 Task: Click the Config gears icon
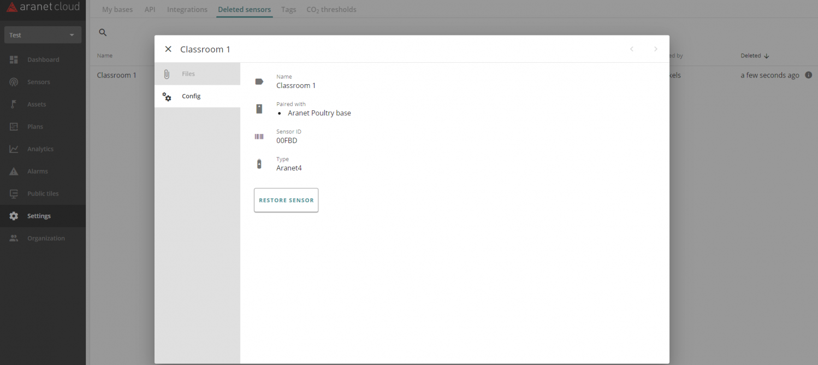pyautogui.click(x=167, y=97)
